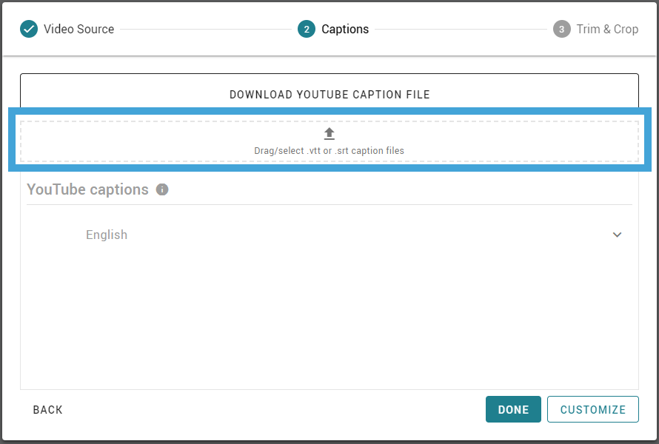Click the upload arrow icon
Screen dimensions: 659x444
tap(329, 134)
